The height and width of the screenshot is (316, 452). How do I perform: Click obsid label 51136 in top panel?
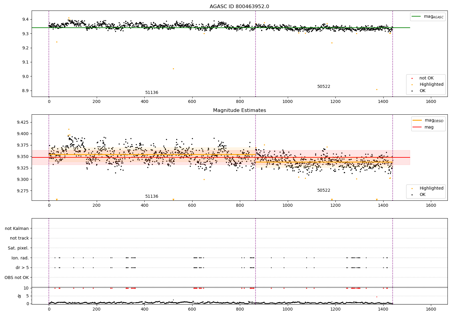pos(152,93)
